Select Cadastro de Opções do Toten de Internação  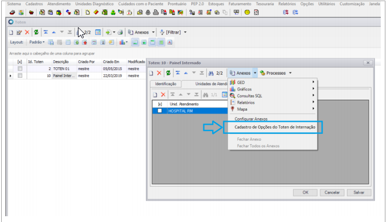point(275,127)
